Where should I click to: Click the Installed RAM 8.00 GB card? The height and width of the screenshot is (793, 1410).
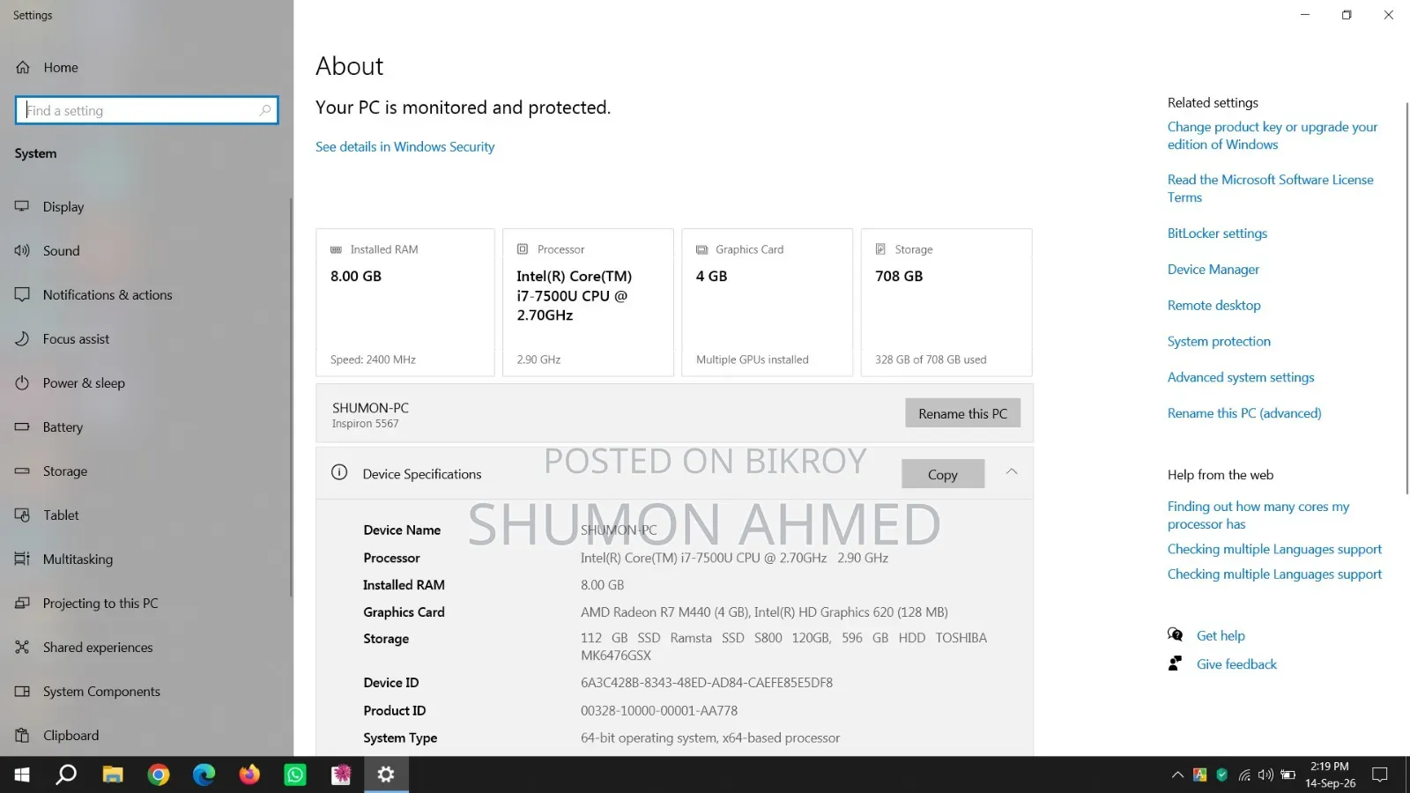405,303
